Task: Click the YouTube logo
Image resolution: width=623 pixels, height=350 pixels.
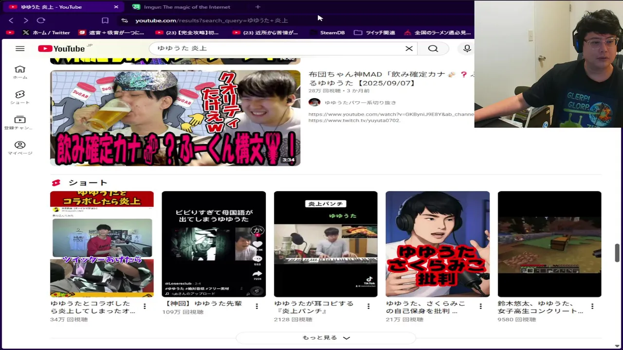Action: click(61, 49)
